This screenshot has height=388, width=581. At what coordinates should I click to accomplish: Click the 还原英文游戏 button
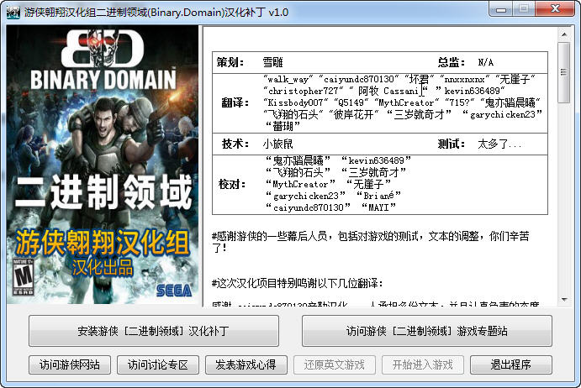(335, 365)
